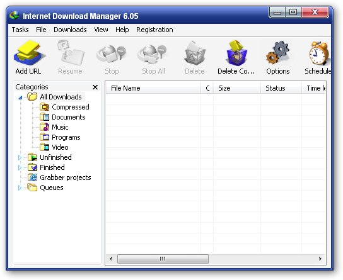The image size is (343, 280).
Task: Open the Help menu
Action: point(122,30)
